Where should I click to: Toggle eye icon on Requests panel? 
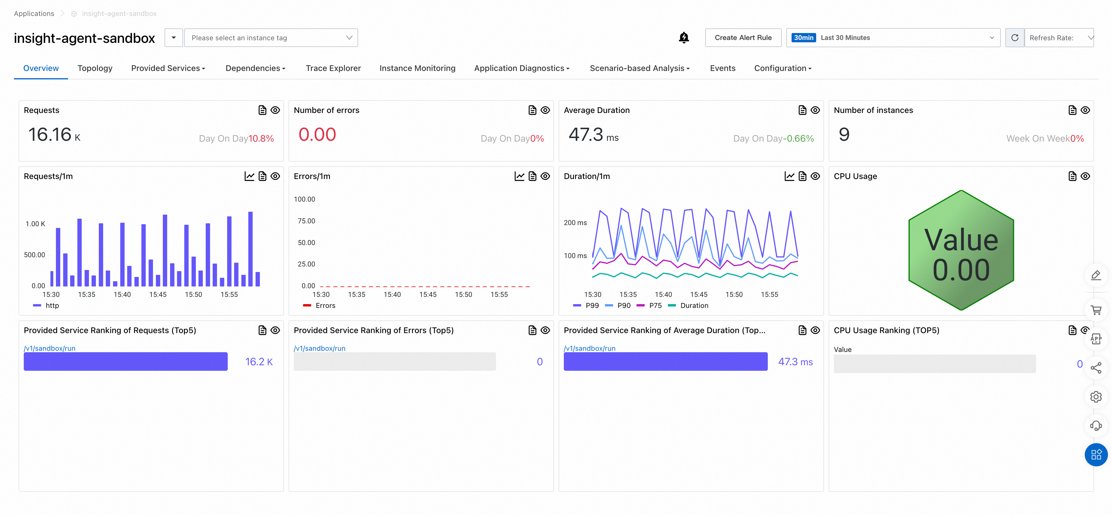(x=275, y=110)
